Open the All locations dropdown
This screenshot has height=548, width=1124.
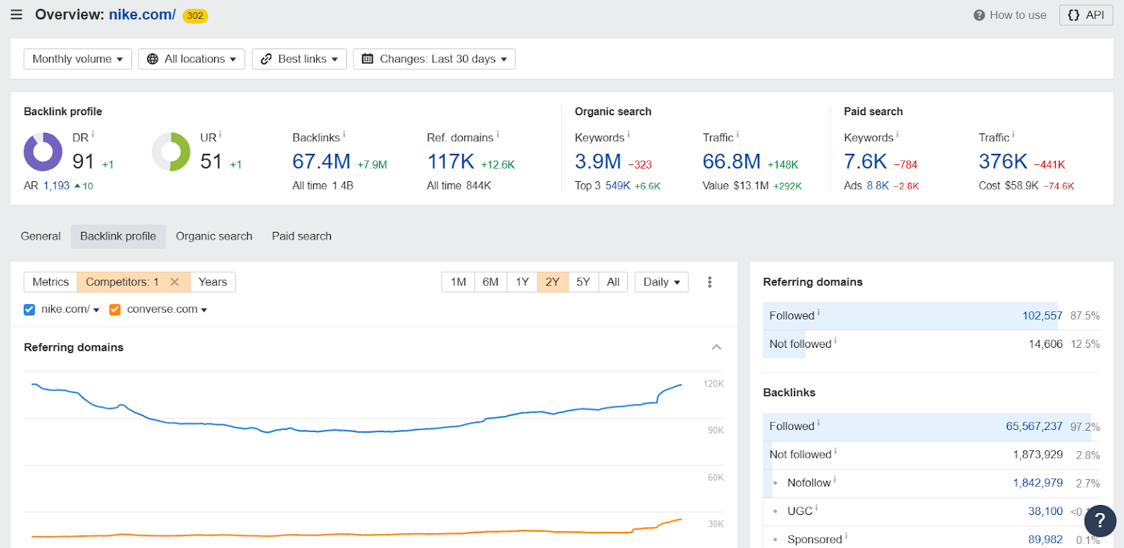pyautogui.click(x=192, y=59)
